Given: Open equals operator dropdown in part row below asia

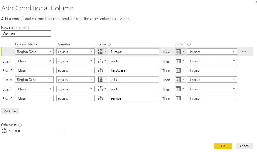Looking at the screenshot, I should (75, 89).
